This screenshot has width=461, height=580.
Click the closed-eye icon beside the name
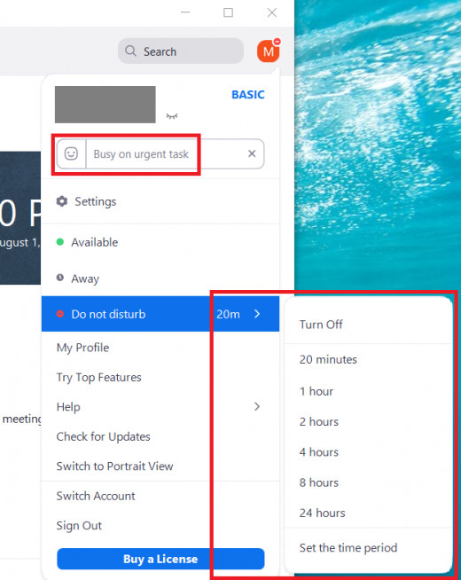click(172, 116)
